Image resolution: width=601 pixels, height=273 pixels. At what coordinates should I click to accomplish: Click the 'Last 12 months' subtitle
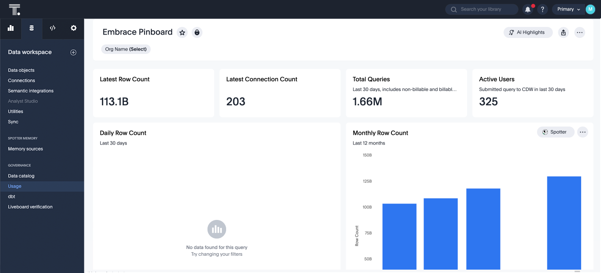(x=369, y=143)
